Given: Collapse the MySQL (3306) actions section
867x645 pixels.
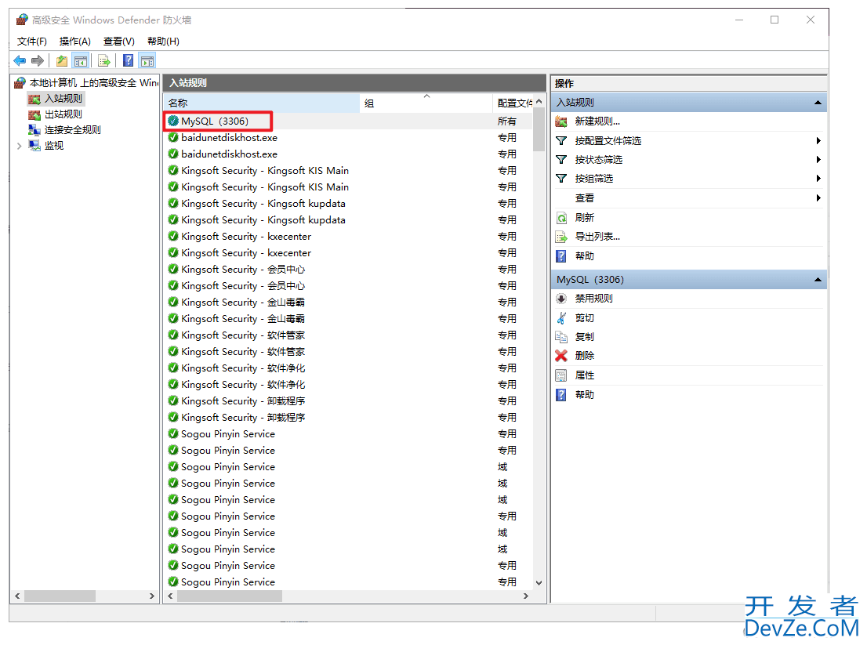Looking at the screenshot, I should tap(818, 280).
